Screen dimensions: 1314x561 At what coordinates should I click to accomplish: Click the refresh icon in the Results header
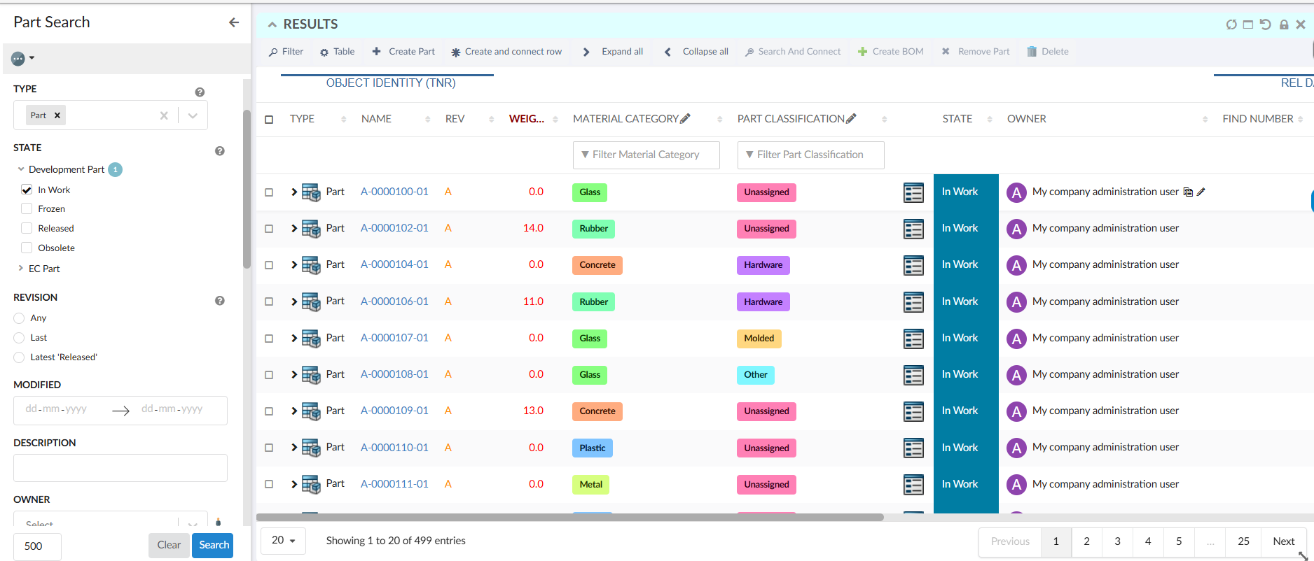[1231, 24]
